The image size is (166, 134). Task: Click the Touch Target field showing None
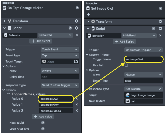coord(60,61)
